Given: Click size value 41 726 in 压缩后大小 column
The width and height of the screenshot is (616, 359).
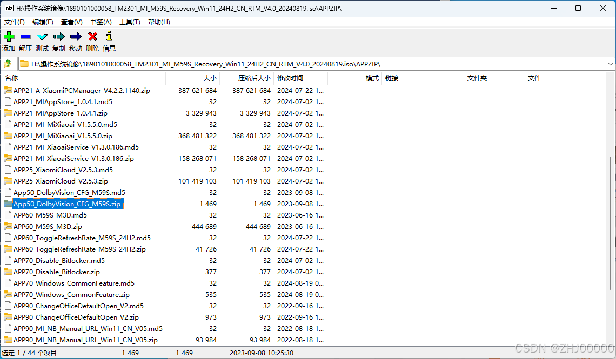Looking at the screenshot, I should tap(260, 249).
